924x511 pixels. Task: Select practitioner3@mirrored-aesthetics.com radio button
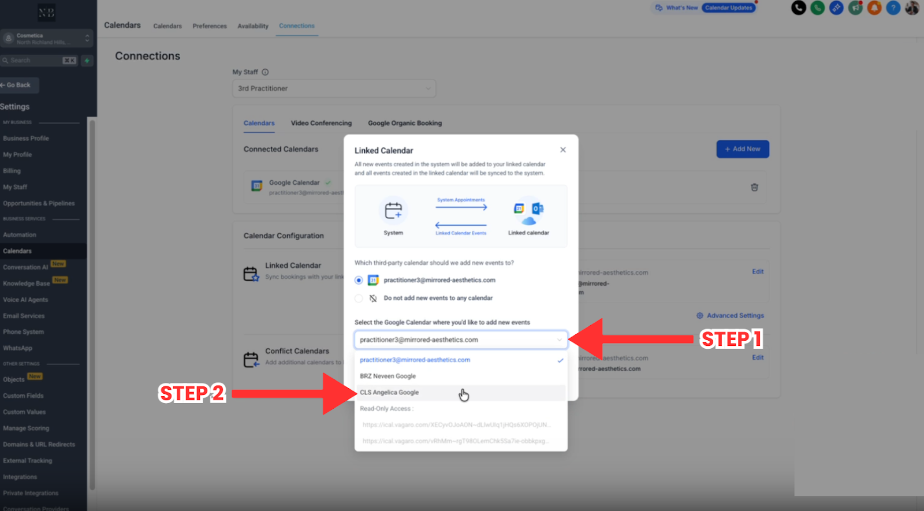pos(359,280)
